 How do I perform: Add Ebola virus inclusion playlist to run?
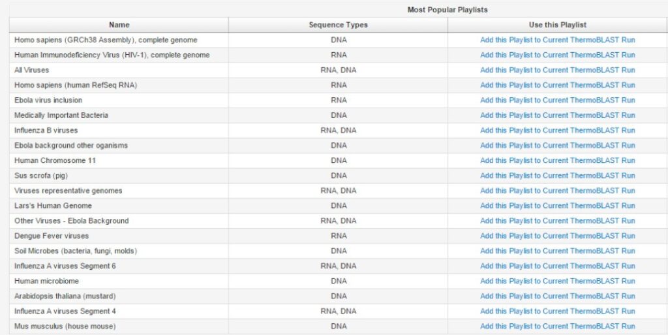(x=557, y=100)
